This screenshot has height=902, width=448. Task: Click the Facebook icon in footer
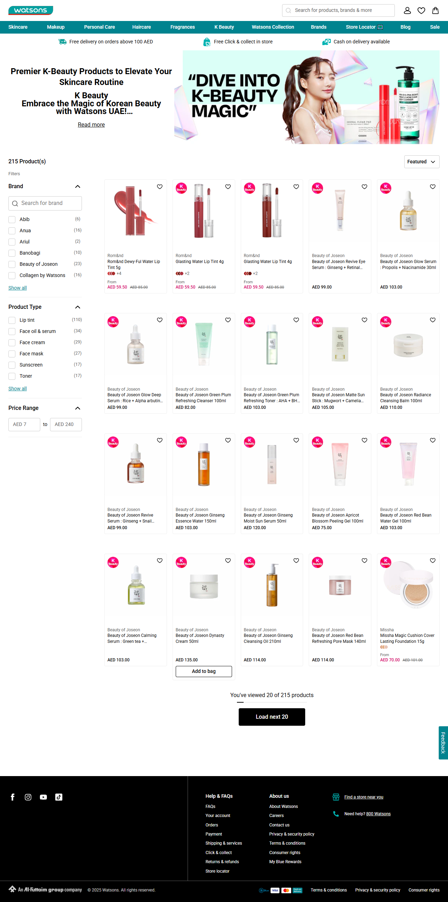coord(13,797)
